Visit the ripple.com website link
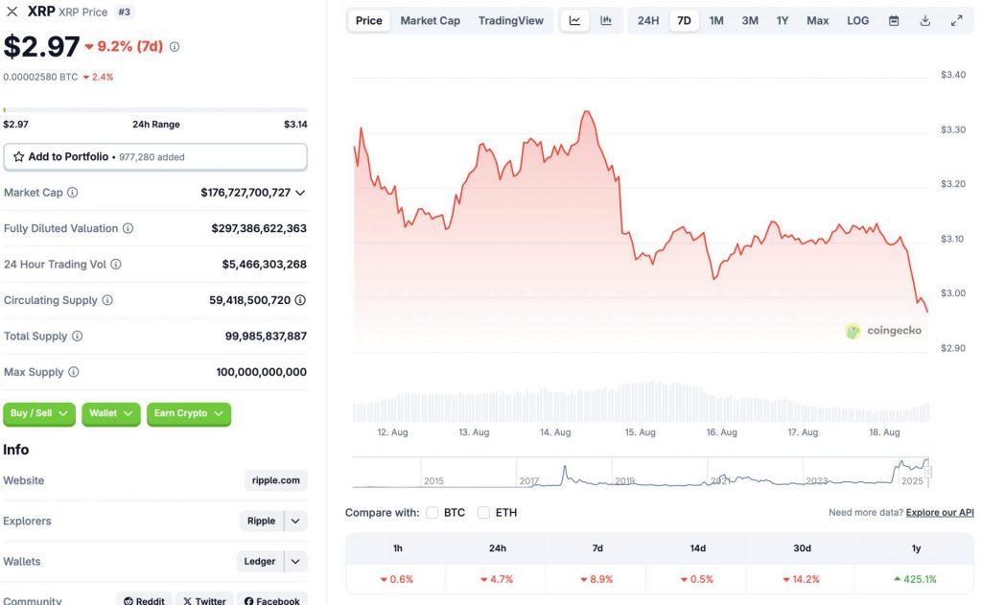 tap(275, 479)
